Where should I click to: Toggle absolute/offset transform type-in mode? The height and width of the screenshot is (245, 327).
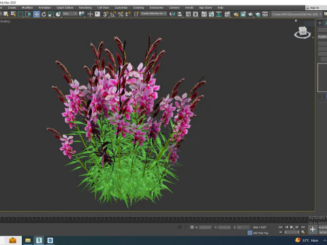(192, 227)
